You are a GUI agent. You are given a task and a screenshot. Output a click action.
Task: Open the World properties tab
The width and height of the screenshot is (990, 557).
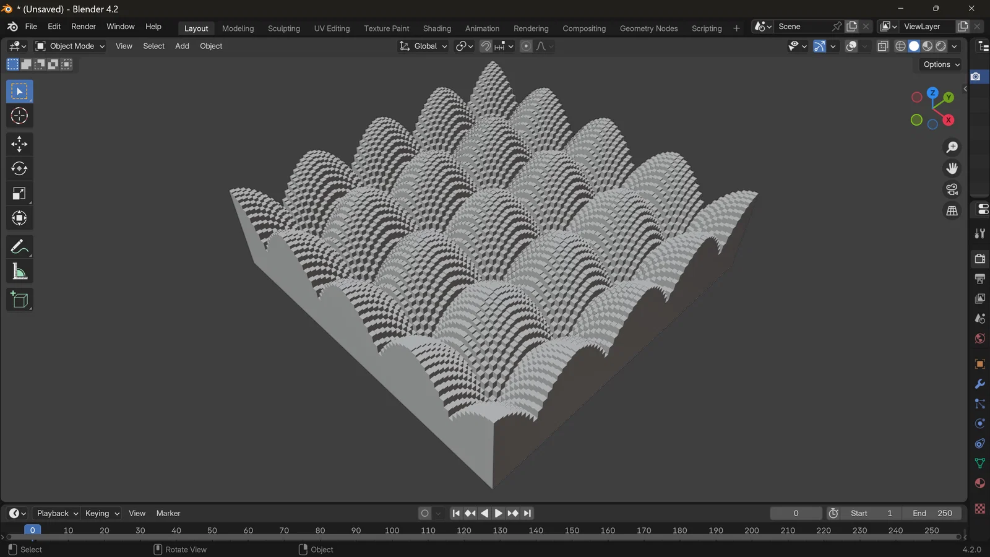coord(980,339)
